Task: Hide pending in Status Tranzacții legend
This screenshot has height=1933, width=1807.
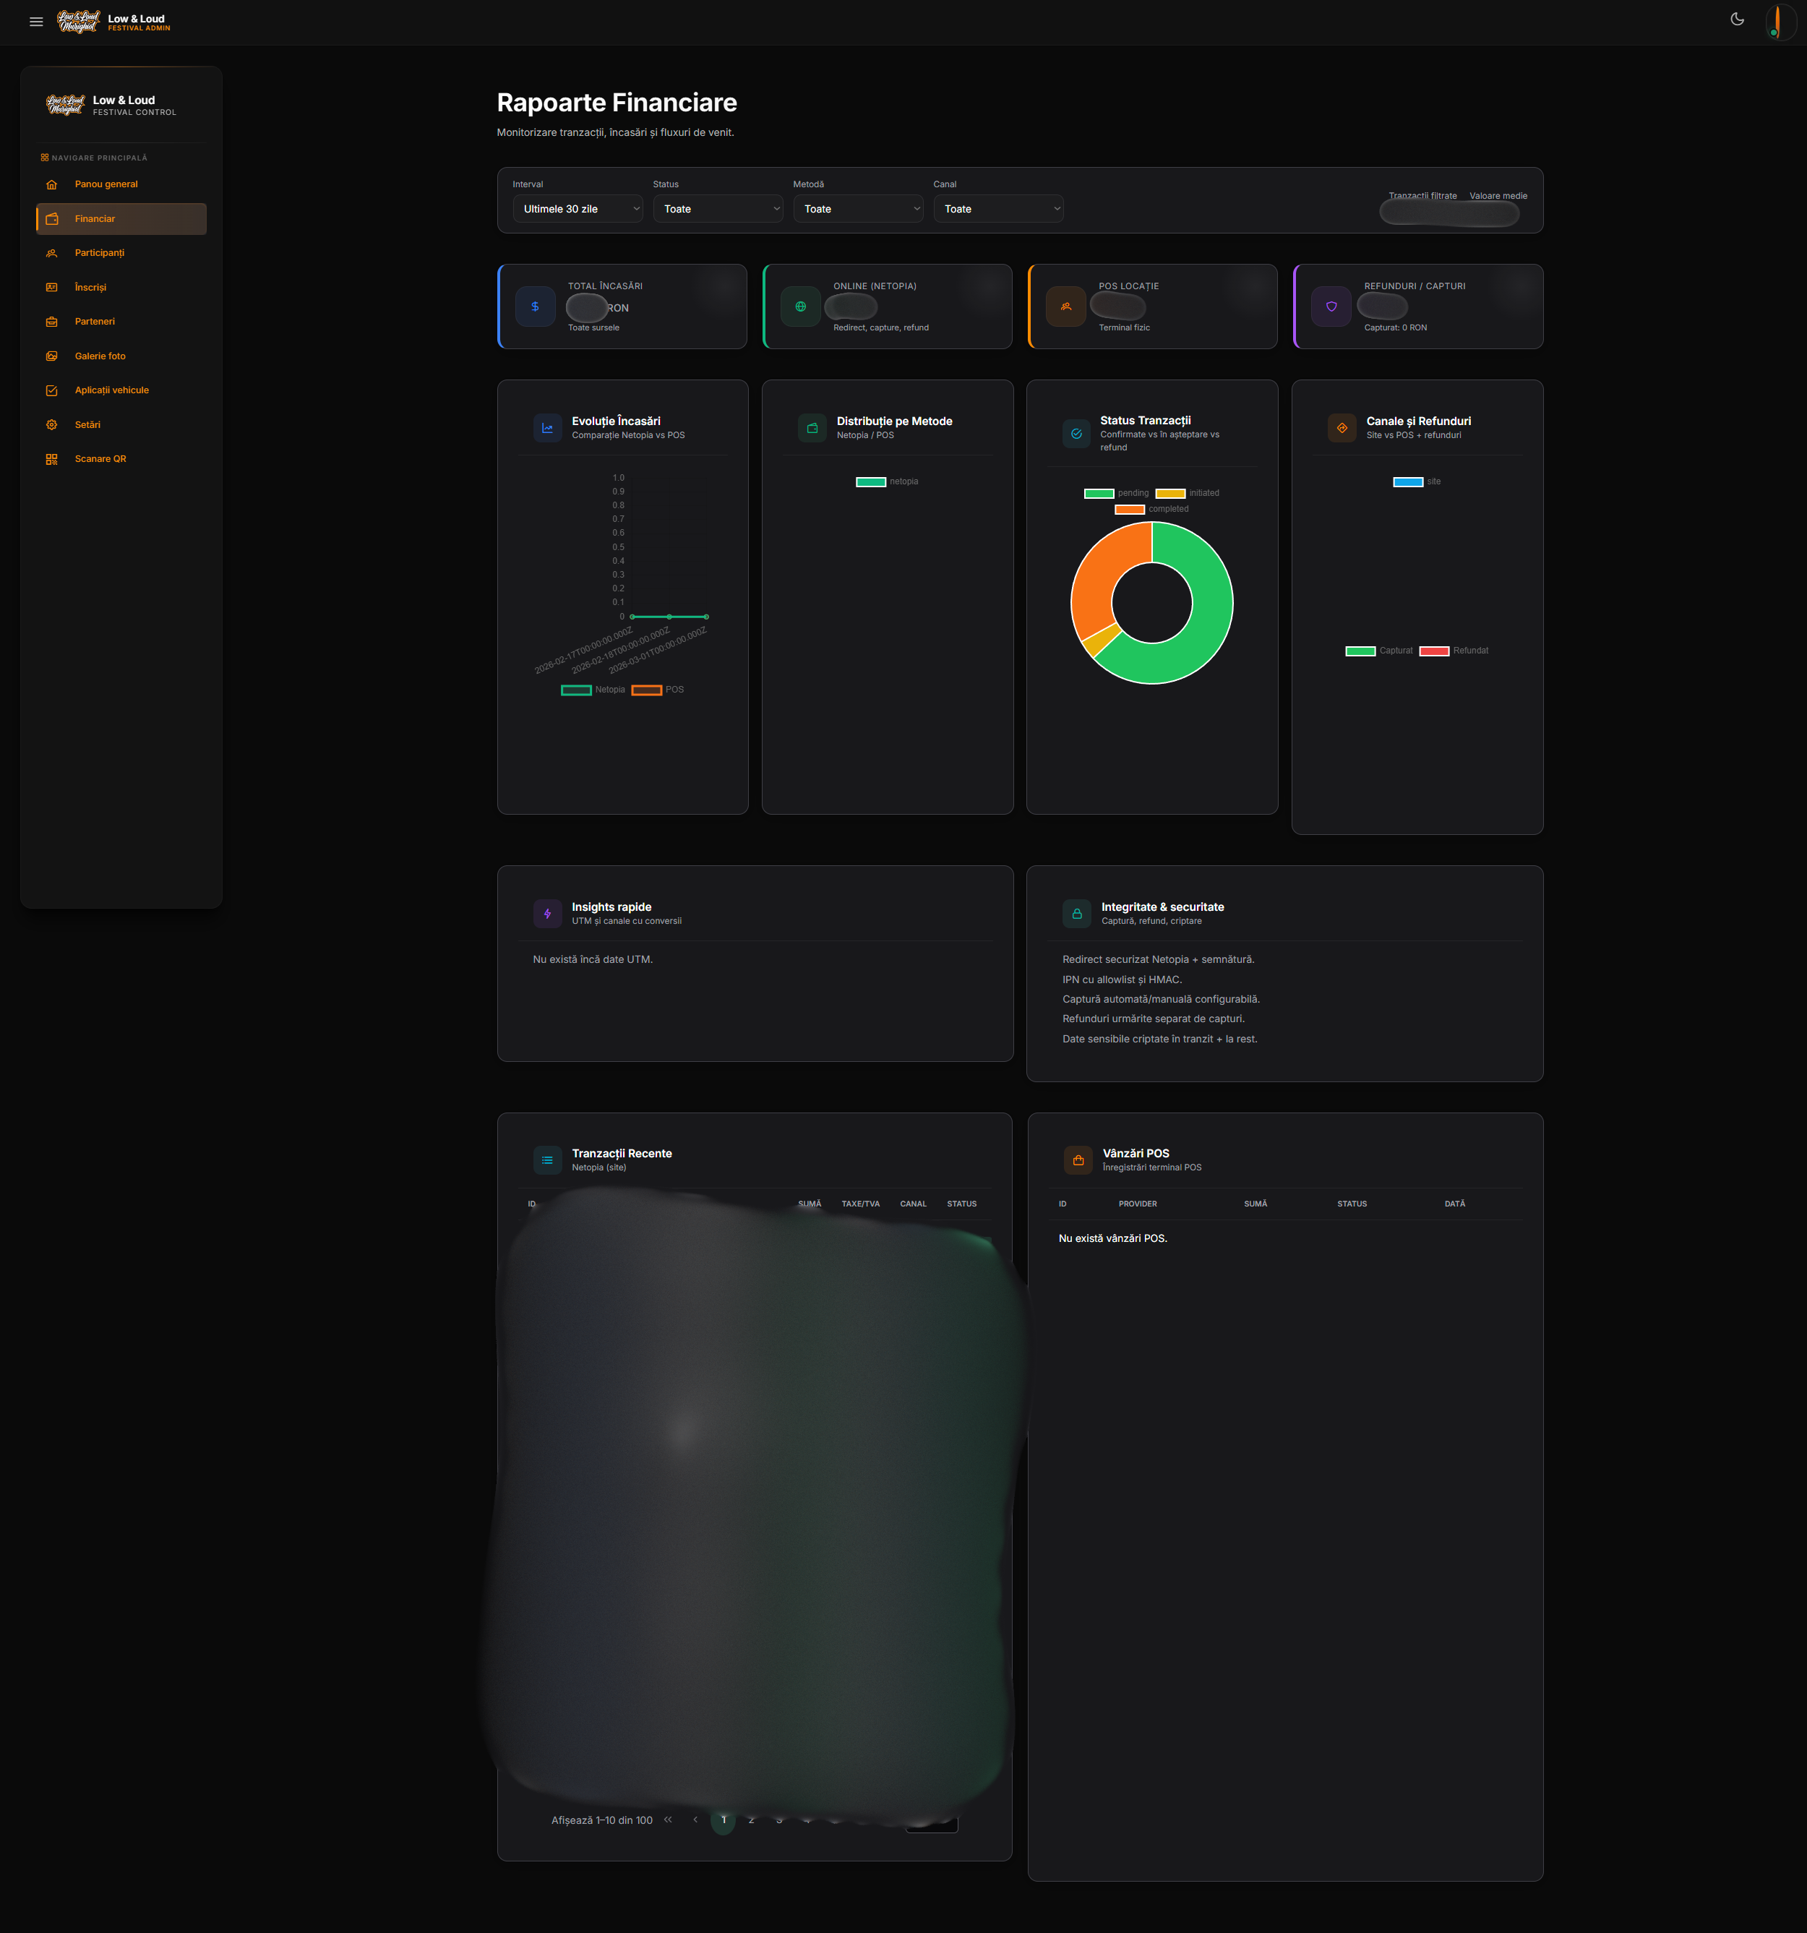Action: click(1116, 494)
